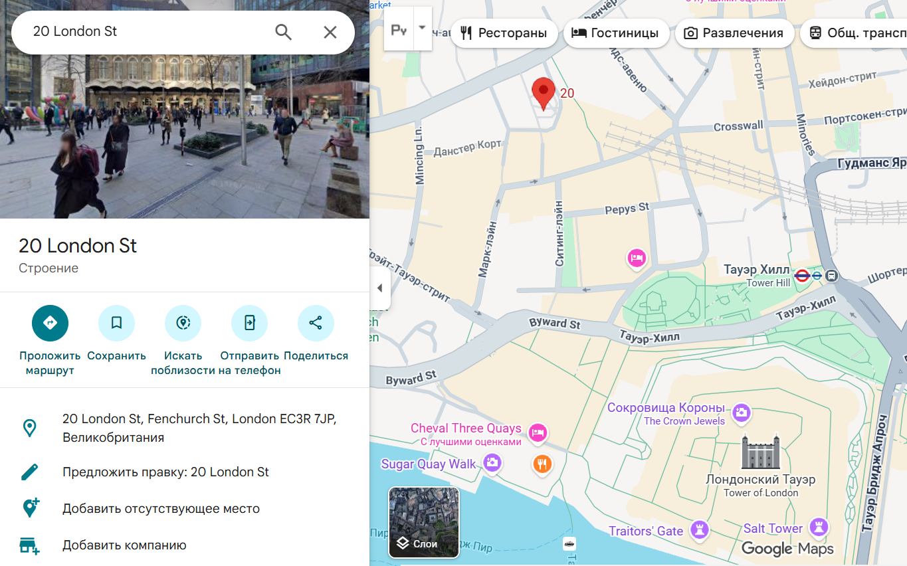Click the Cheval Three Quays map label
907x566 pixels.
(x=466, y=428)
